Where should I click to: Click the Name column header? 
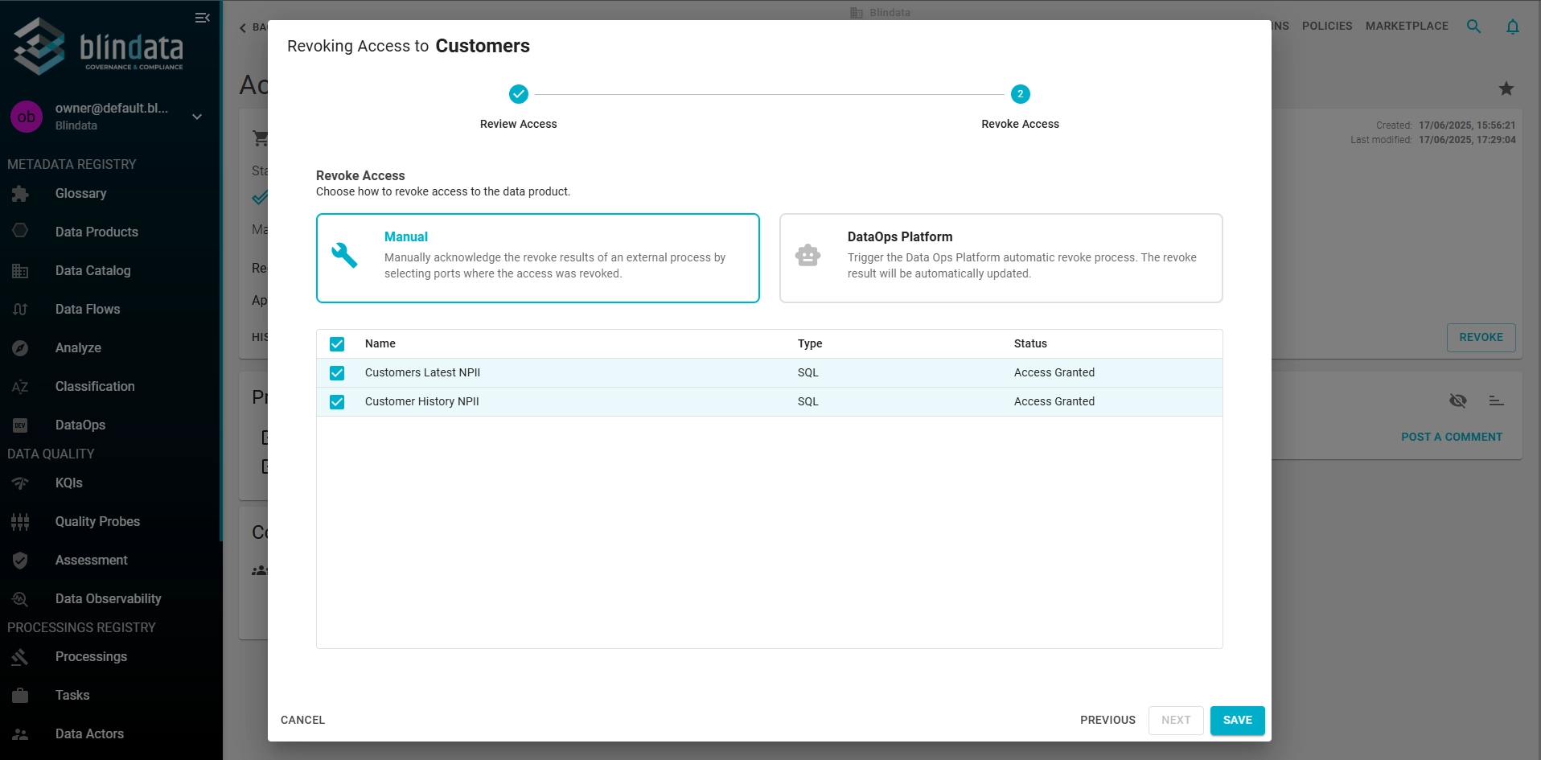tap(380, 343)
